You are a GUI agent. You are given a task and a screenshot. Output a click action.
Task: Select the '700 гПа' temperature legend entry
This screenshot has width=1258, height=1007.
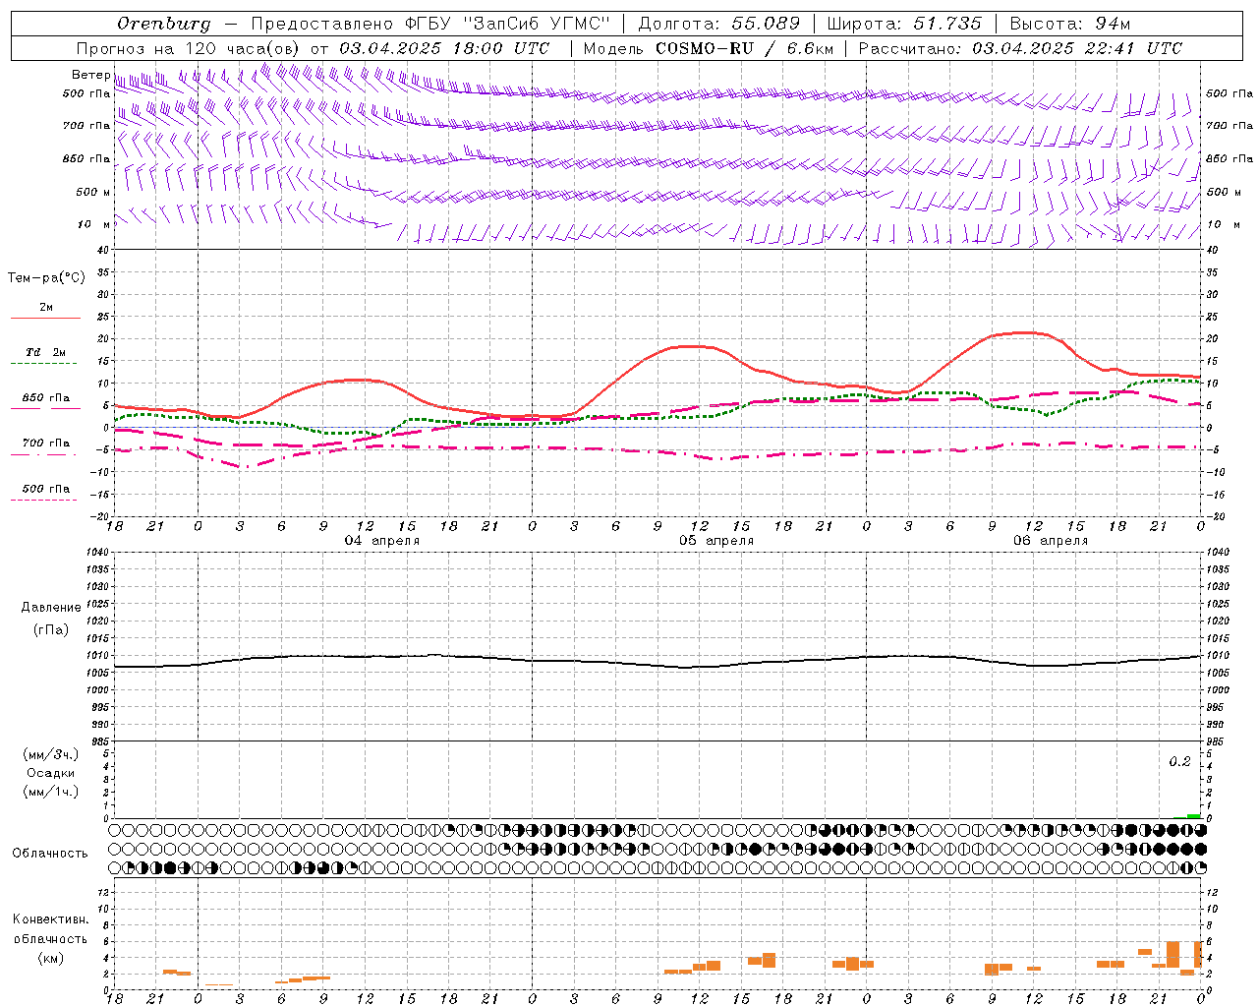click(x=45, y=444)
